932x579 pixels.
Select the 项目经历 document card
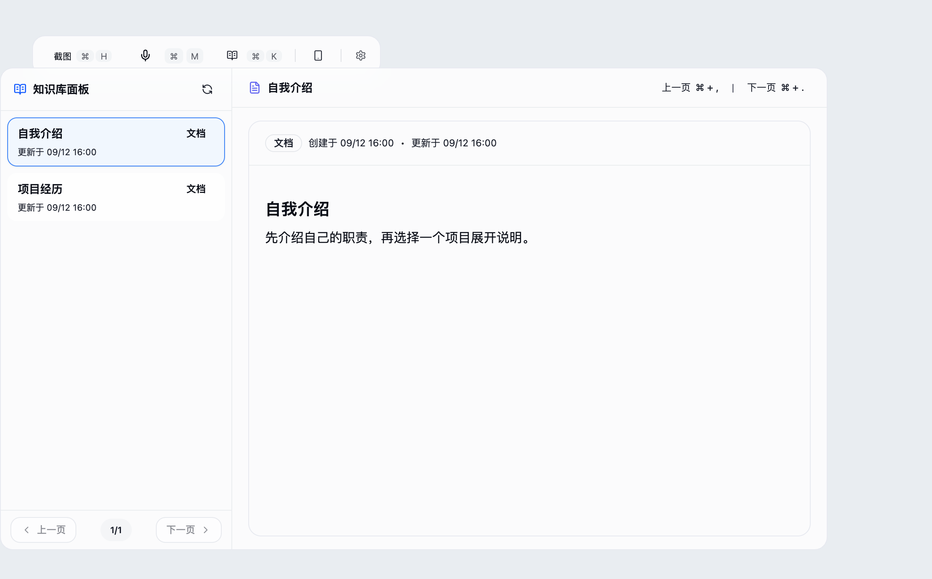point(116,197)
